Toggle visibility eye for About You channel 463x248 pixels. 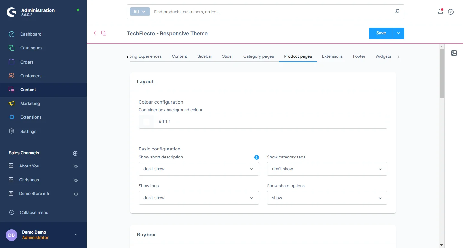coord(76,166)
